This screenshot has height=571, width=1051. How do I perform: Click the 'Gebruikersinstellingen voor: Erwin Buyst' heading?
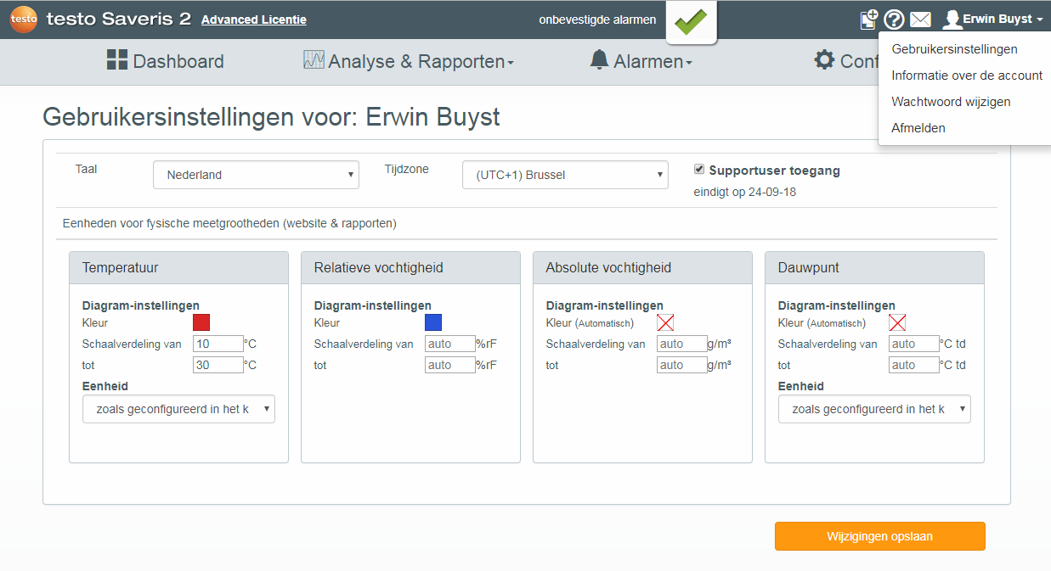271,117
